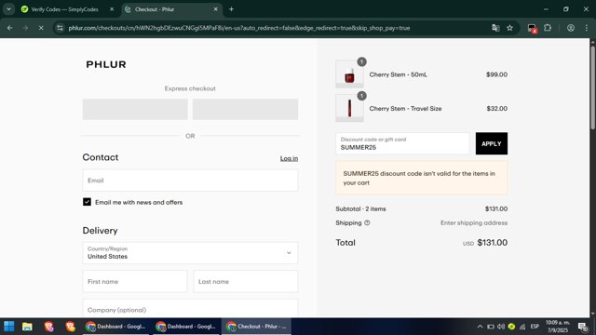Open File Explorer from the taskbar
The image size is (596, 335).
tap(27, 327)
